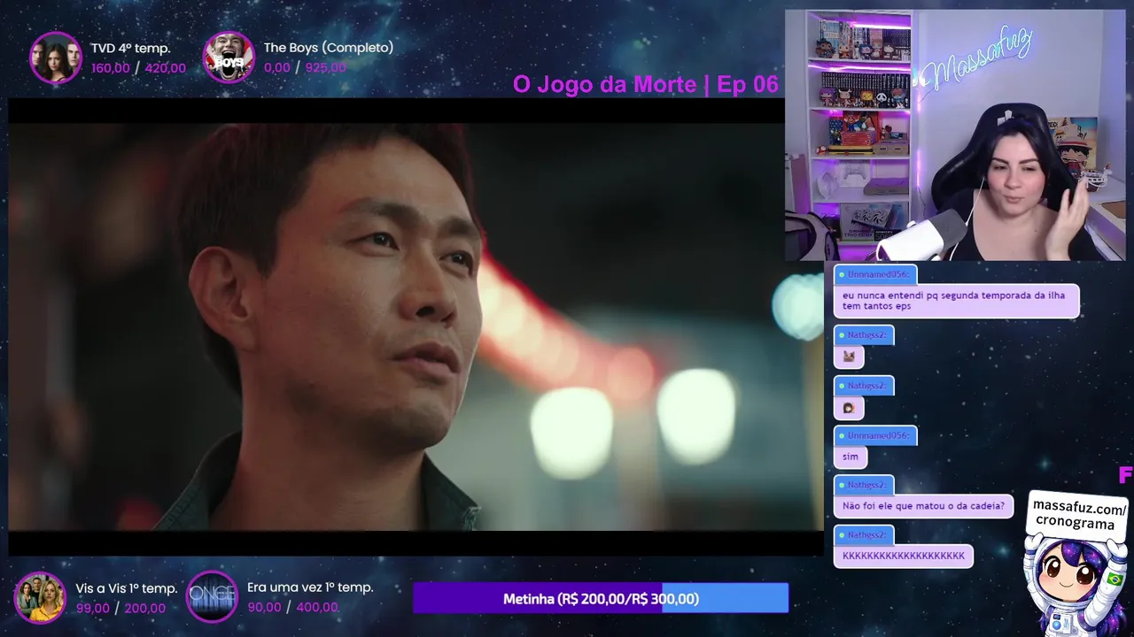Click the main video playing on stream
This screenshot has height=637, width=1134.
point(416,326)
